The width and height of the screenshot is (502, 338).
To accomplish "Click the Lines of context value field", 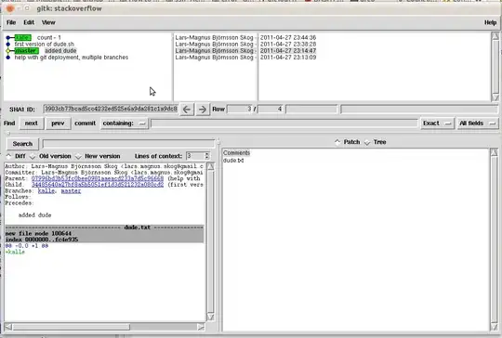I will point(194,156).
